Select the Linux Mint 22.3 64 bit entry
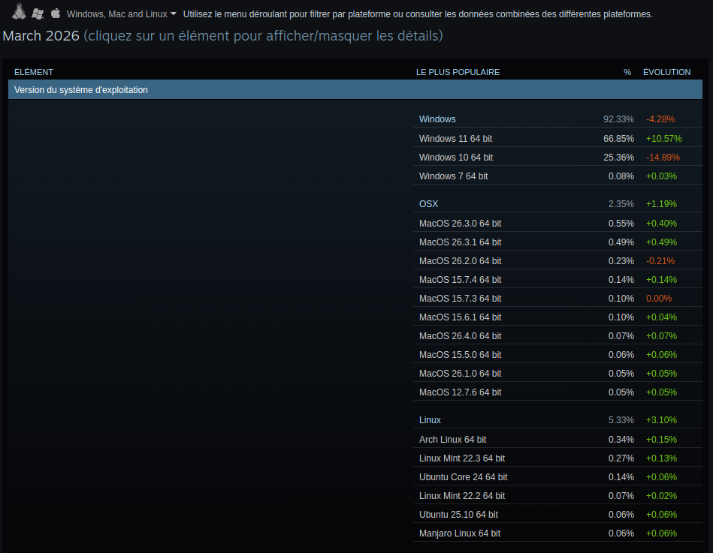713x553 pixels. click(461, 458)
